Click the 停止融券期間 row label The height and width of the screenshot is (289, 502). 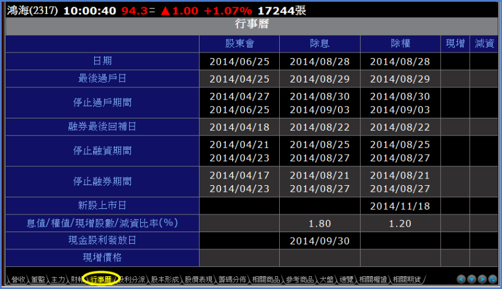click(102, 181)
